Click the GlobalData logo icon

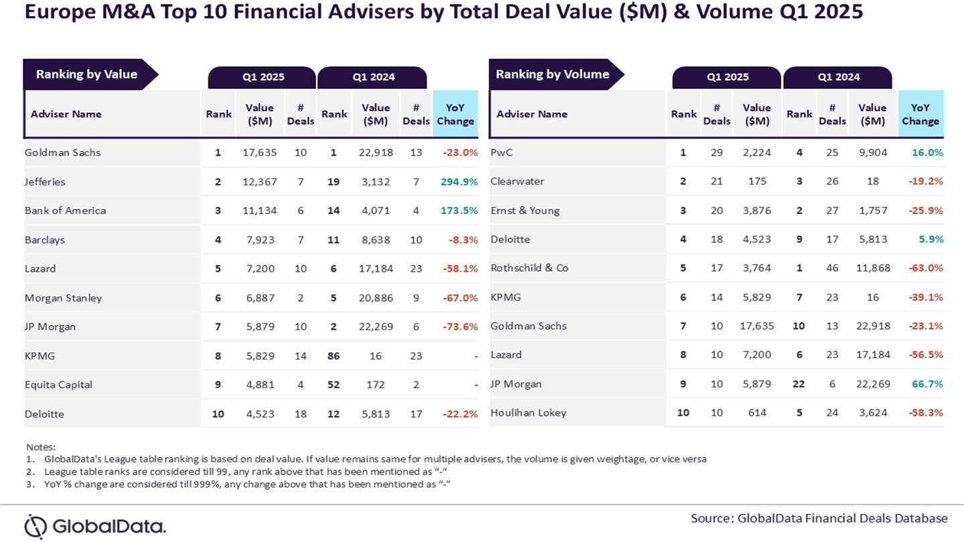tap(35, 526)
